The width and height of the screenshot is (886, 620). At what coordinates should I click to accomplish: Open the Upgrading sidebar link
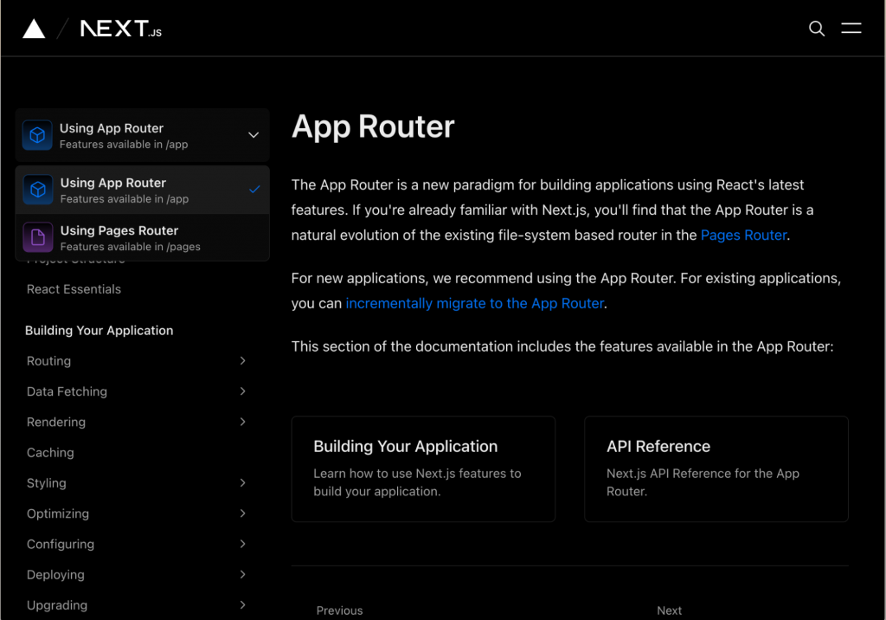click(57, 605)
